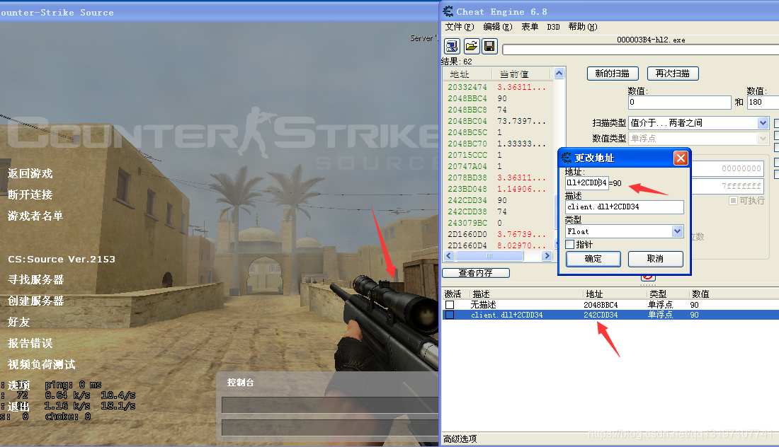The height and width of the screenshot is (447, 779).
Task: Click 游戏者名单 in Counter-Strike menu
Action: [35, 216]
